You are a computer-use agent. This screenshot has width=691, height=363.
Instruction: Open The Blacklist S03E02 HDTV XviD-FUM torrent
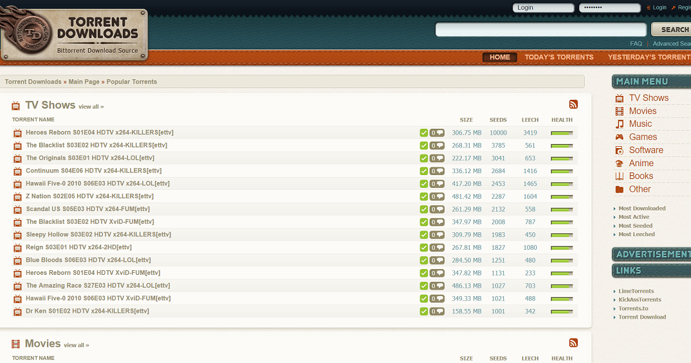point(90,222)
